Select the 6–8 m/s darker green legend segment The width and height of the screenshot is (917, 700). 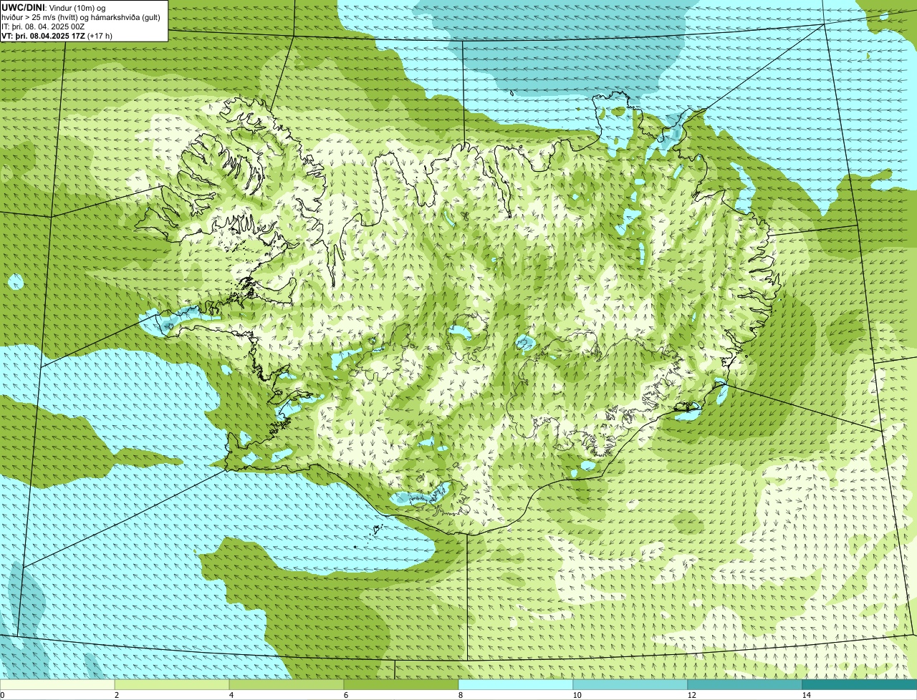(x=401, y=685)
